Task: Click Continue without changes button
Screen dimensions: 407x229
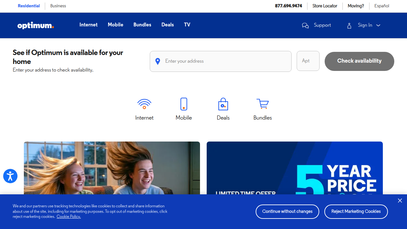Action: click(x=287, y=212)
